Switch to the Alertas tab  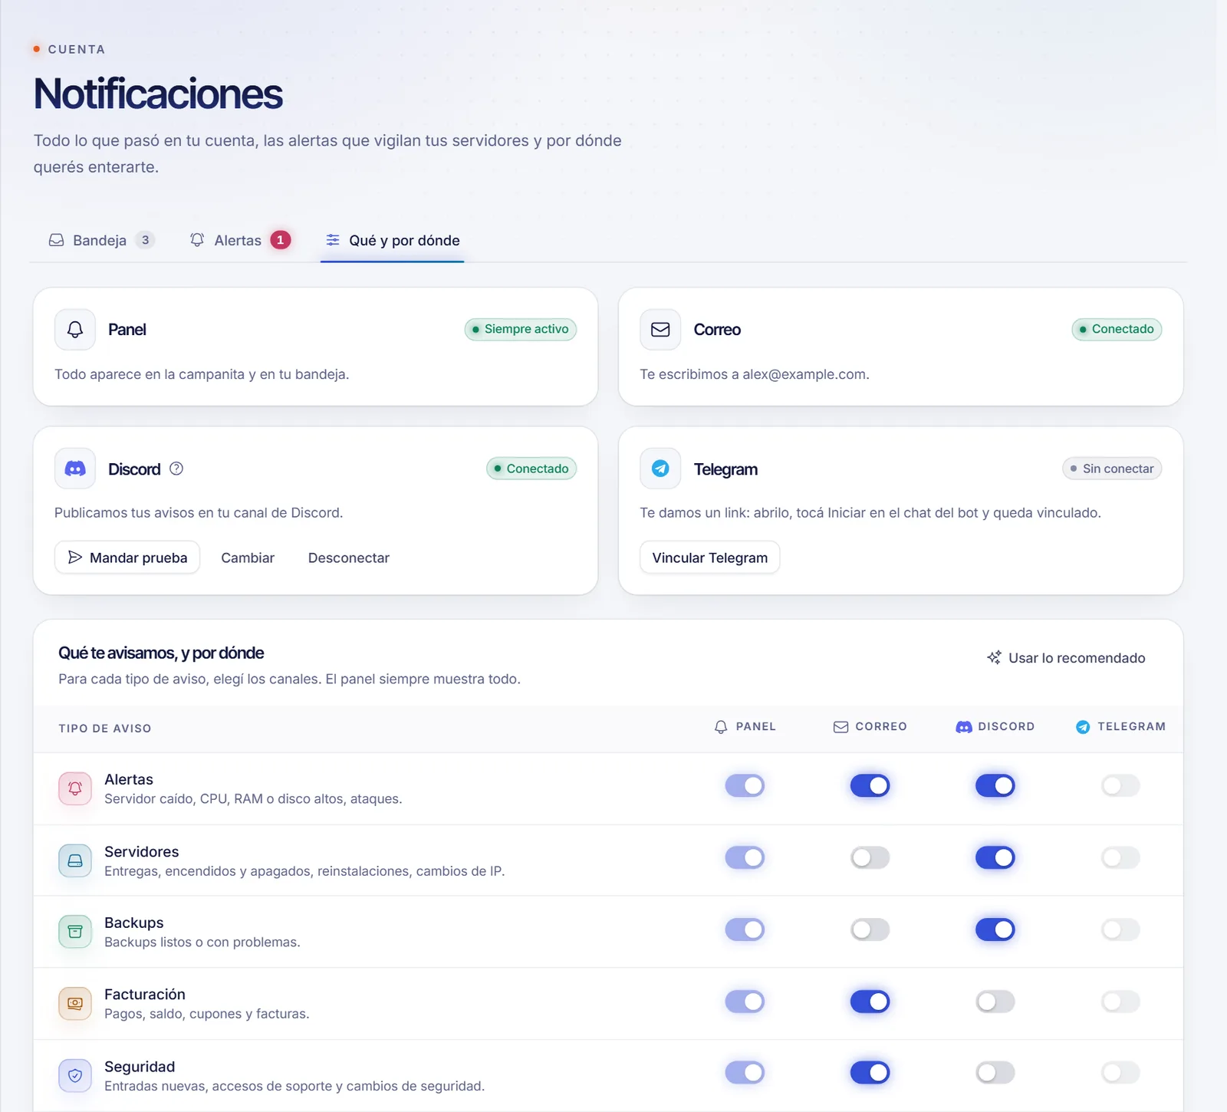[x=240, y=240]
